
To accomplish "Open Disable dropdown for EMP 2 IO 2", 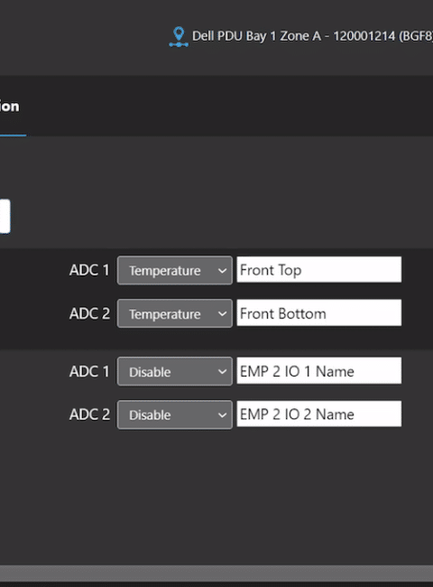I will 175,415.
